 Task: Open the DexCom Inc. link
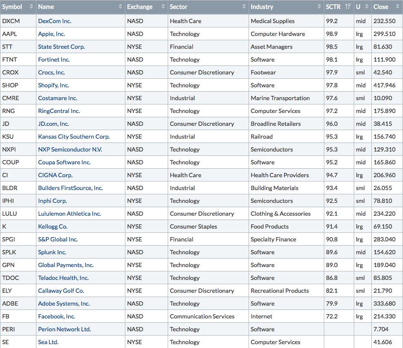point(55,21)
